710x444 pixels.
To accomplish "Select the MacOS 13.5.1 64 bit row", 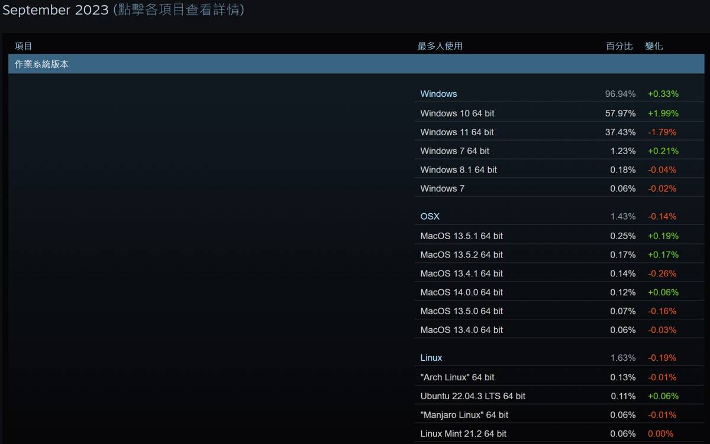I will pyautogui.click(x=559, y=236).
